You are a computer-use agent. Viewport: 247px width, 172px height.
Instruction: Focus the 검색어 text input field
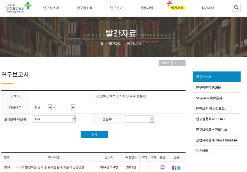tap(61, 96)
